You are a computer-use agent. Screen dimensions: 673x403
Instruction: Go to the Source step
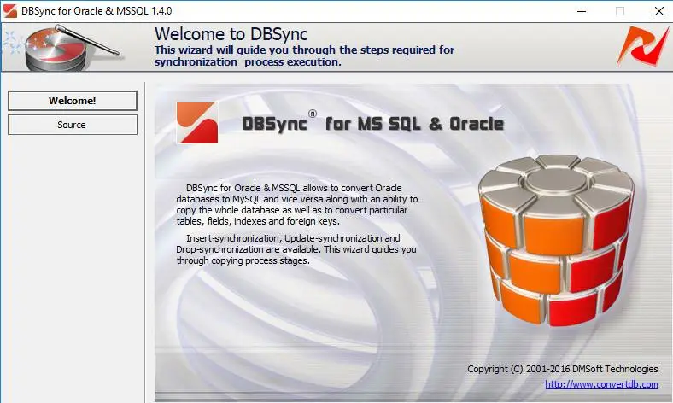(73, 125)
